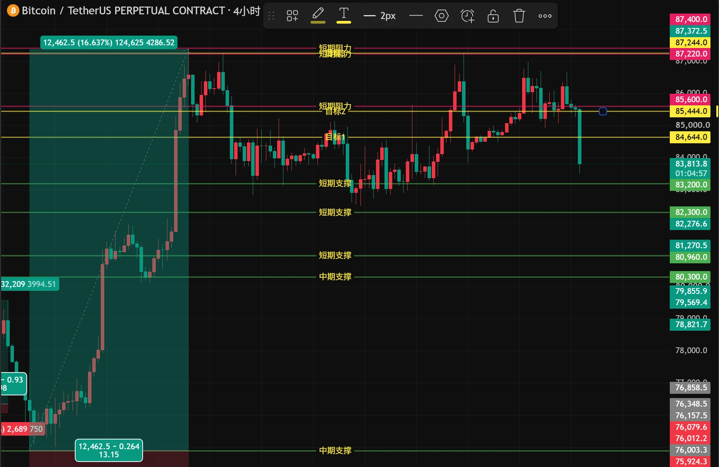
Task: Change line color with pencil icon
Action: tap(318, 15)
